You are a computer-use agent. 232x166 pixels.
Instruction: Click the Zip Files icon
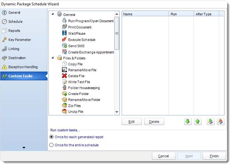(x=64, y=105)
